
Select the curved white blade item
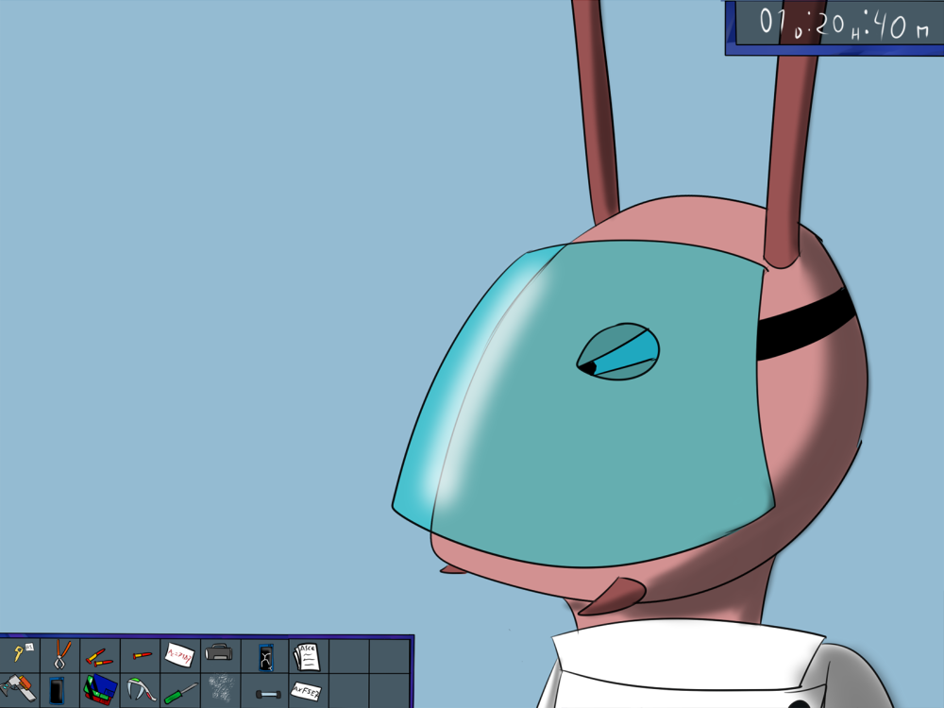coord(141,689)
